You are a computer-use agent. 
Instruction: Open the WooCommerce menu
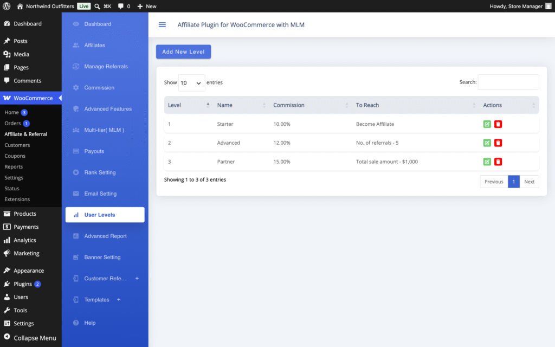pyautogui.click(x=31, y=98)
